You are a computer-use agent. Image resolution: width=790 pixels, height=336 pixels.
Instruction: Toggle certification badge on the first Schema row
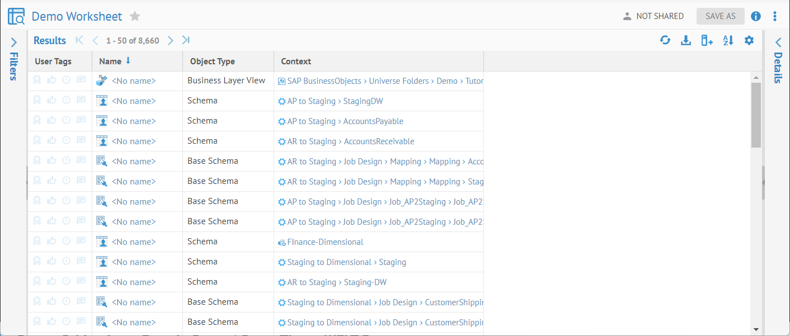coord(37,101)
